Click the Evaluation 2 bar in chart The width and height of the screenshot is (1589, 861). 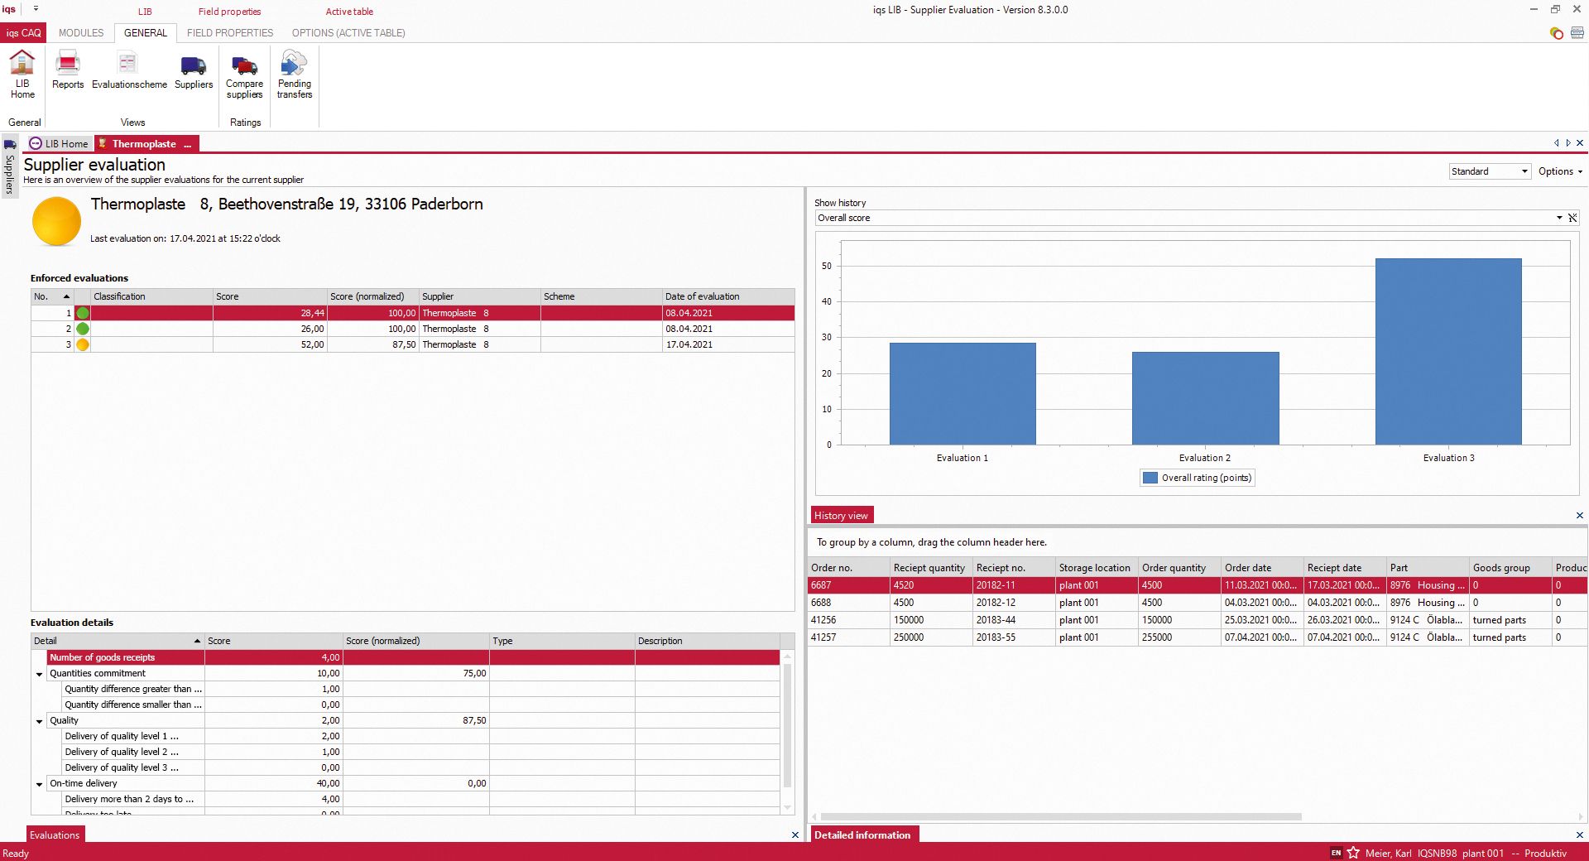point(1205,398)
